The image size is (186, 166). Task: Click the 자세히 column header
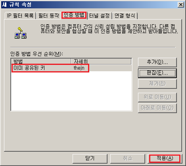101,61
